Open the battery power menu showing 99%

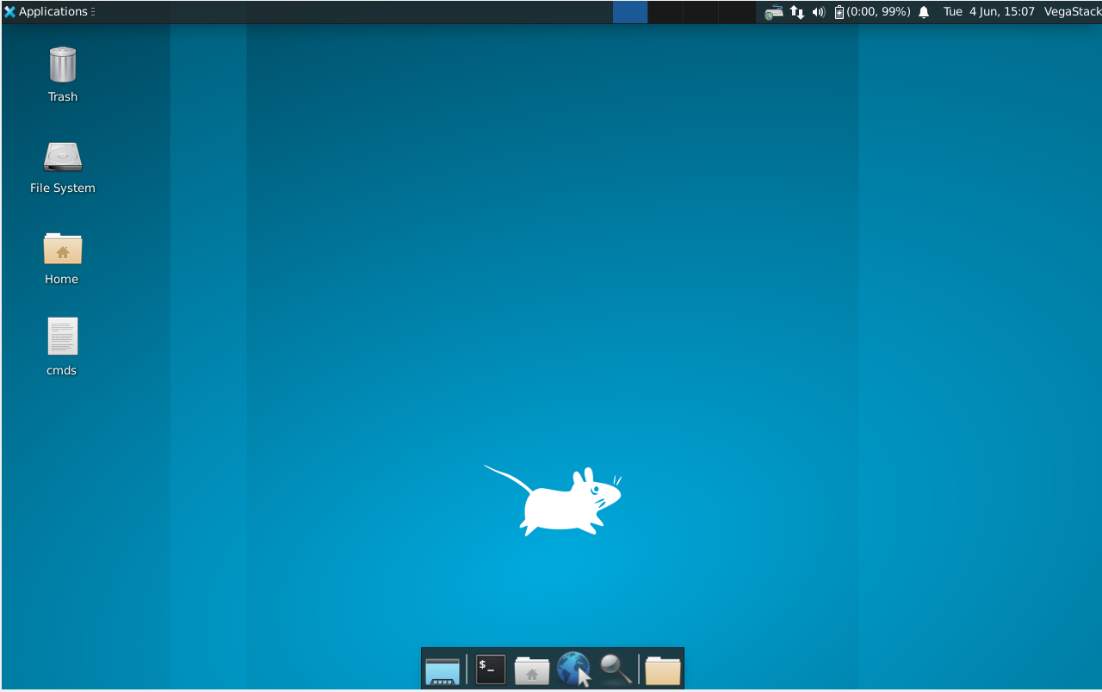pyautogui.click(x=871, y=11)
